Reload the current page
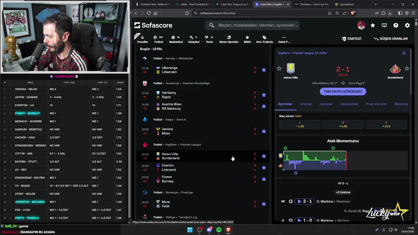 pyautogui.click(x=149, y=13)
